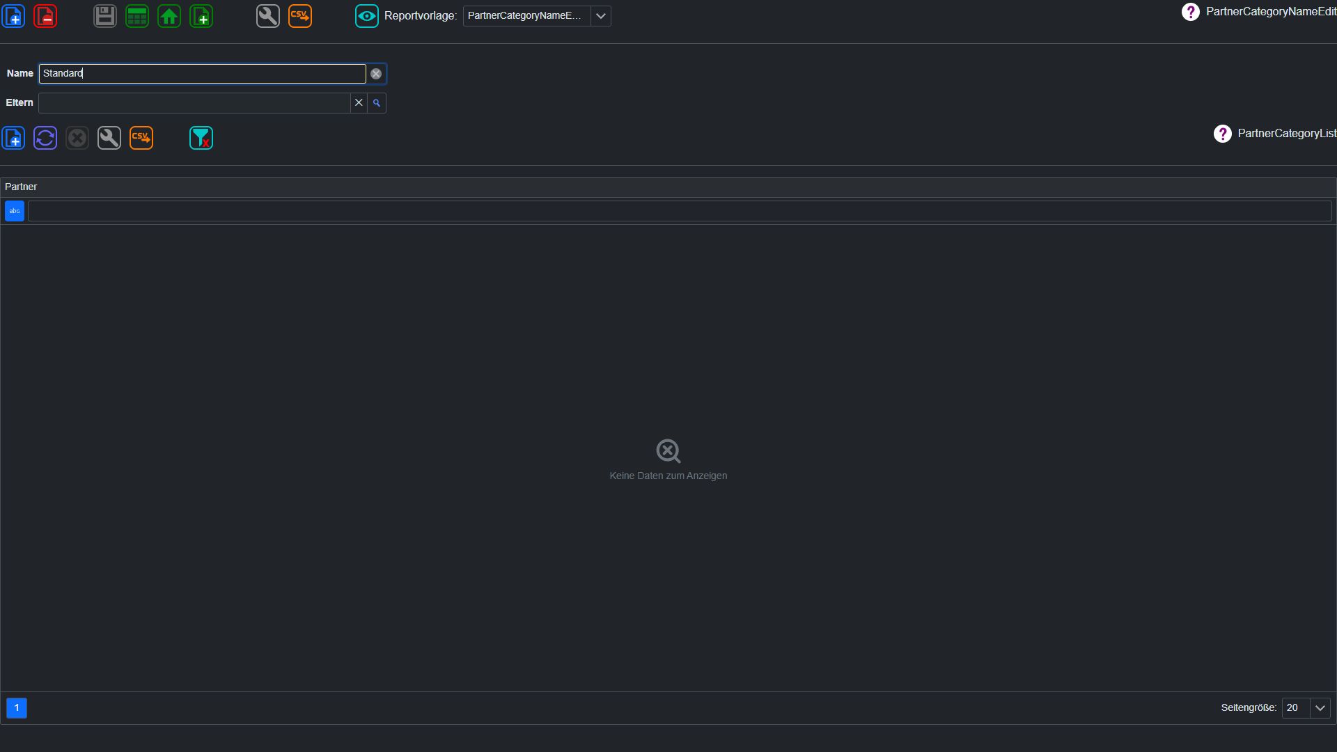Click the teal clear filter funnel icon
Image resolution: width=1337 pixels, height=752 pixels.
201,138
